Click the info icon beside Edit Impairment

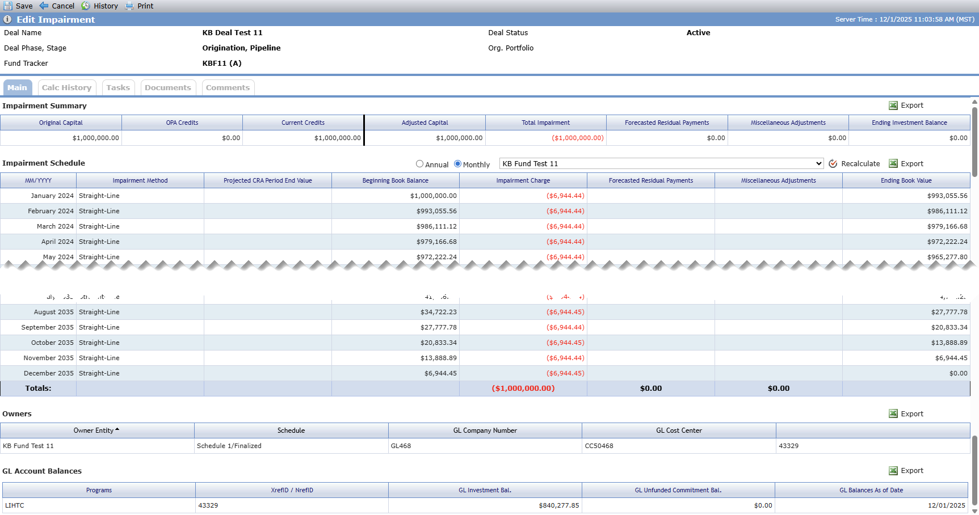(7, 19)
